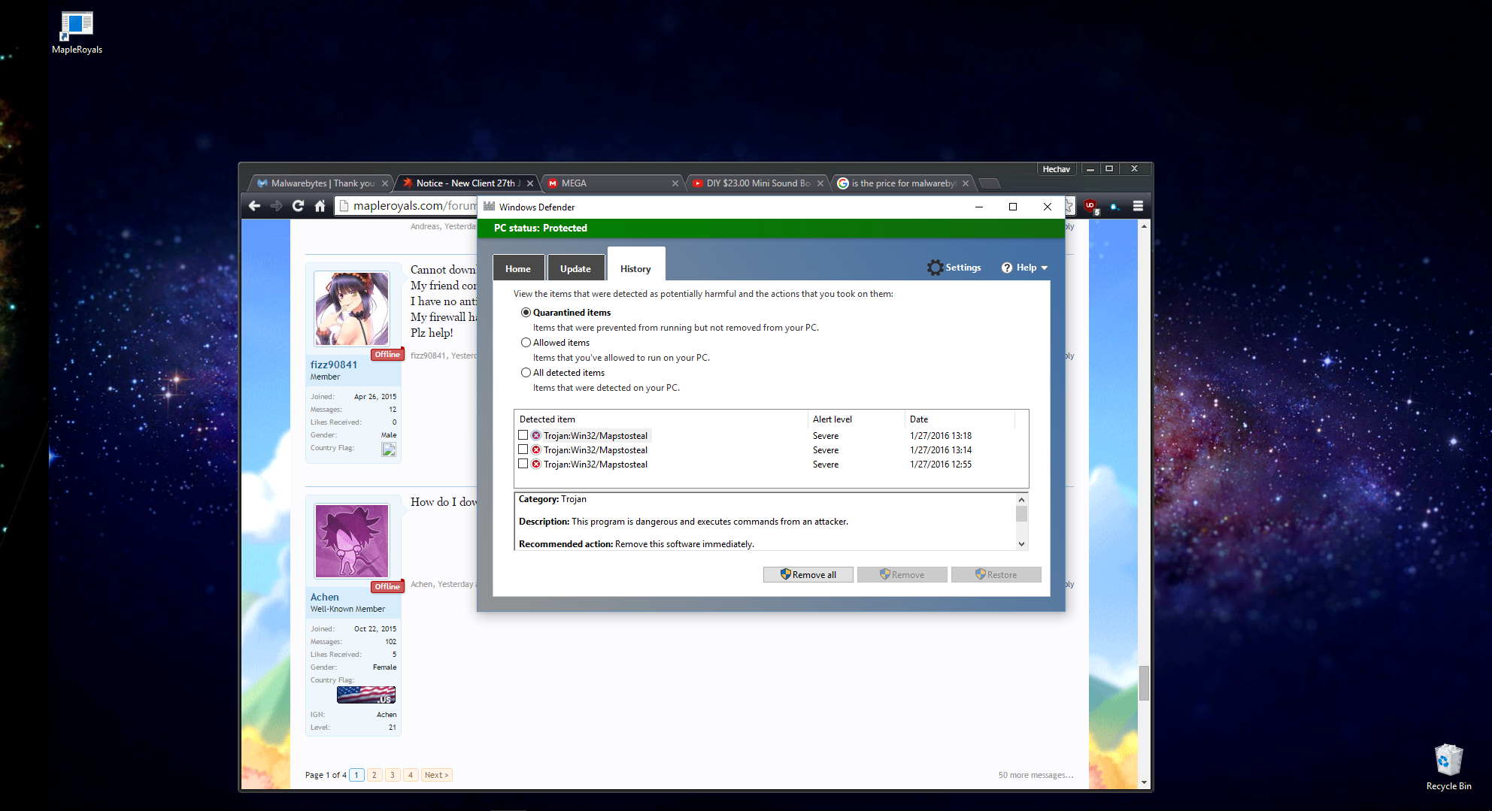Open the MapleRoyals desktop shortcut icon

[x=77, y=26]
